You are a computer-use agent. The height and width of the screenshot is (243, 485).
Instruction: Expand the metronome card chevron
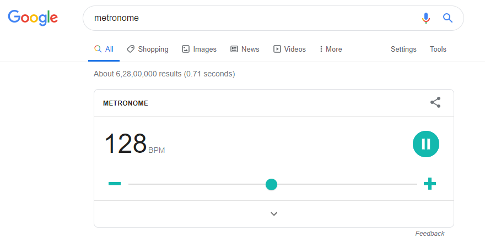coord(274,214)
